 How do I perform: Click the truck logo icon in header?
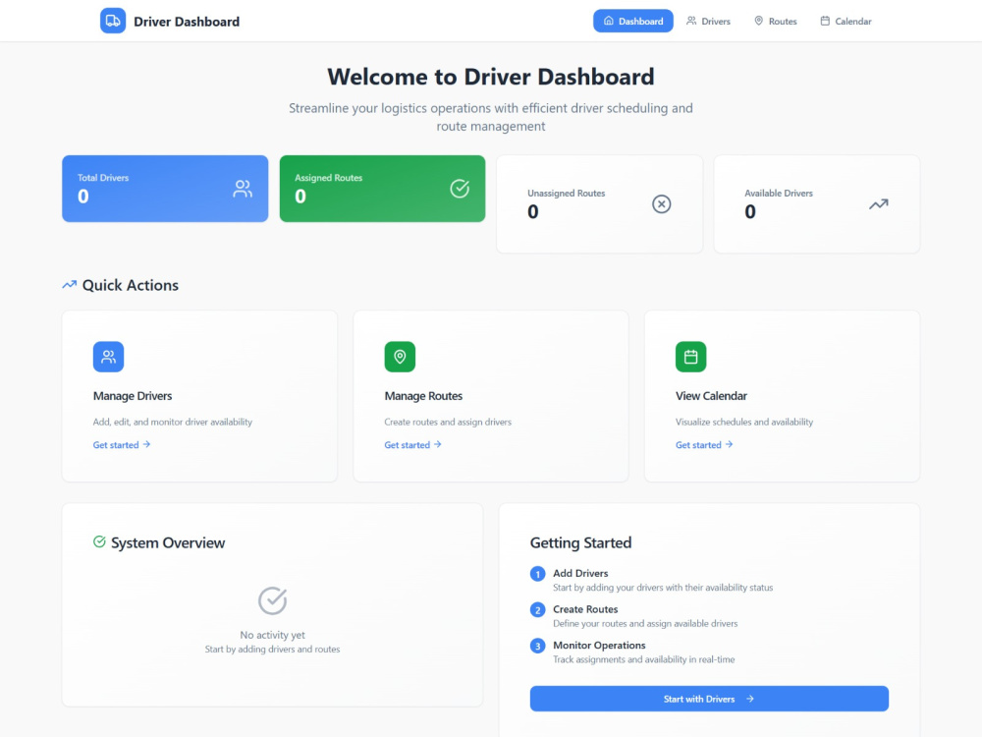[113, 21]
